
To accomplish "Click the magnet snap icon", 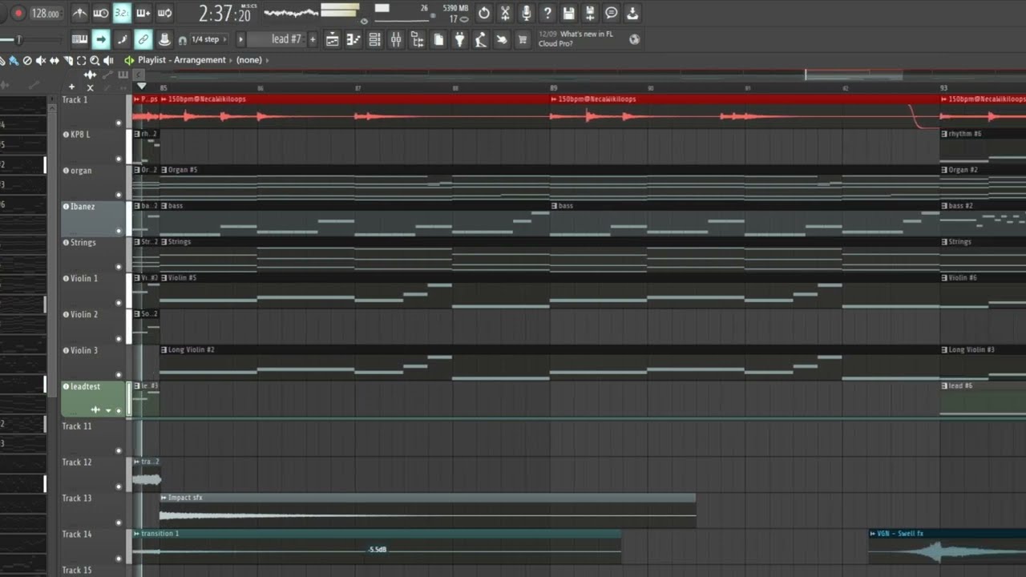I will [x=183, y=40].
